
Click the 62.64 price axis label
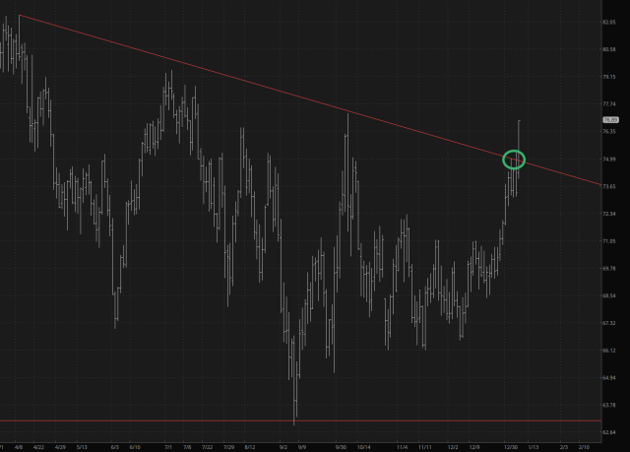pos(609,432)
